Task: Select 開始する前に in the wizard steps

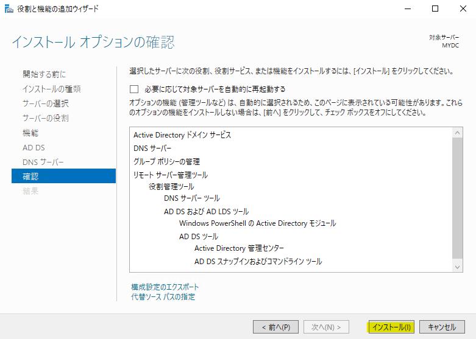Action: coord(44,74)
